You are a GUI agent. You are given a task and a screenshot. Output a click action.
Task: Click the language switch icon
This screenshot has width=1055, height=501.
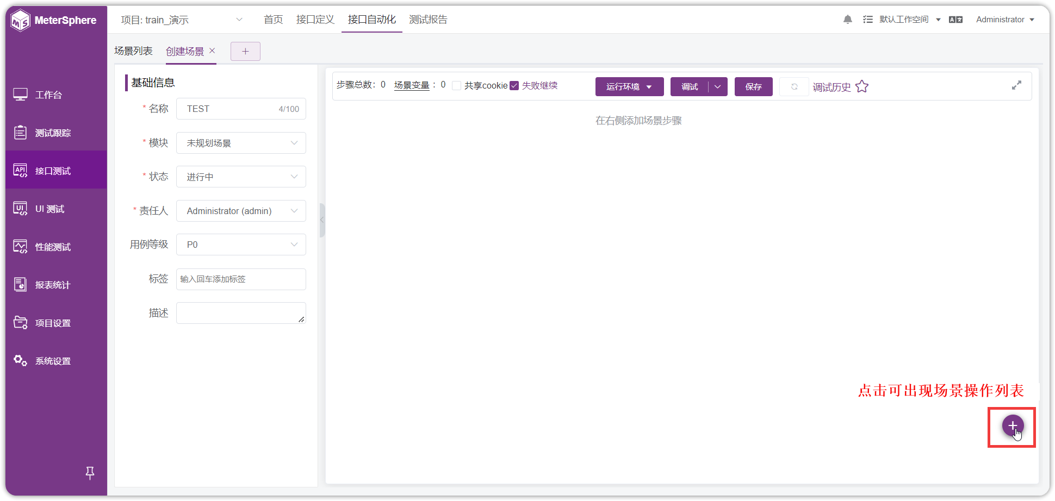(x=955, y=20)
